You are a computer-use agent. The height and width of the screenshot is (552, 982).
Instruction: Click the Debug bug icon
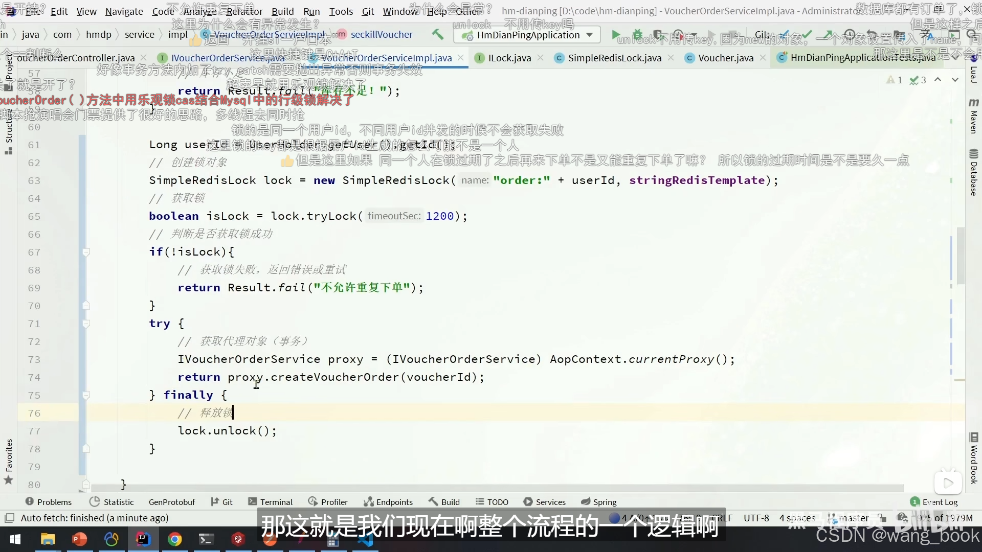click(637, 35)
